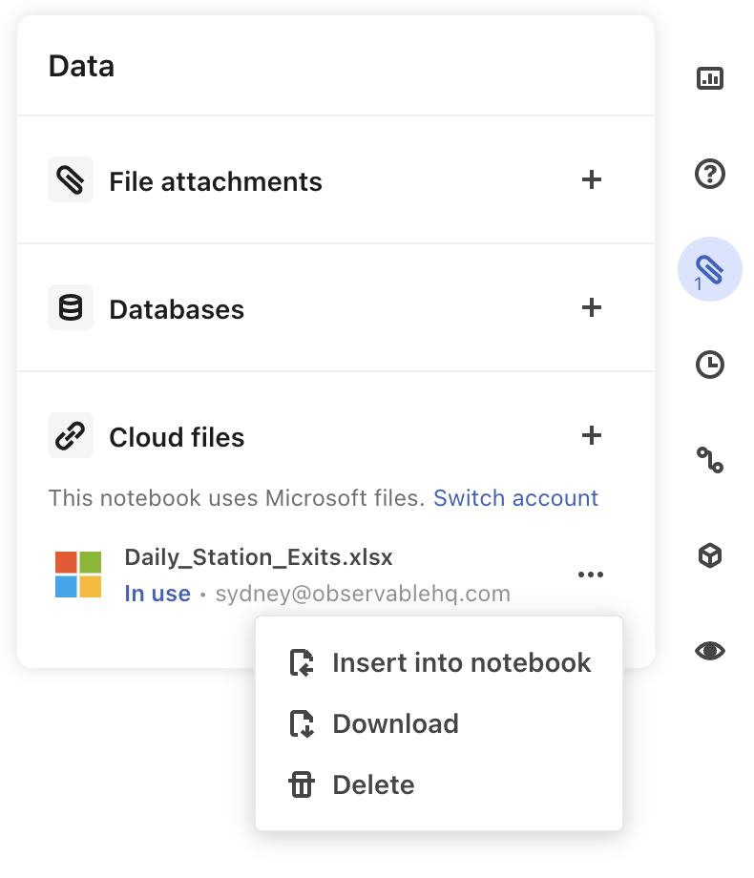
Task: Click the help question mark icon
Action: click(710, 175)
